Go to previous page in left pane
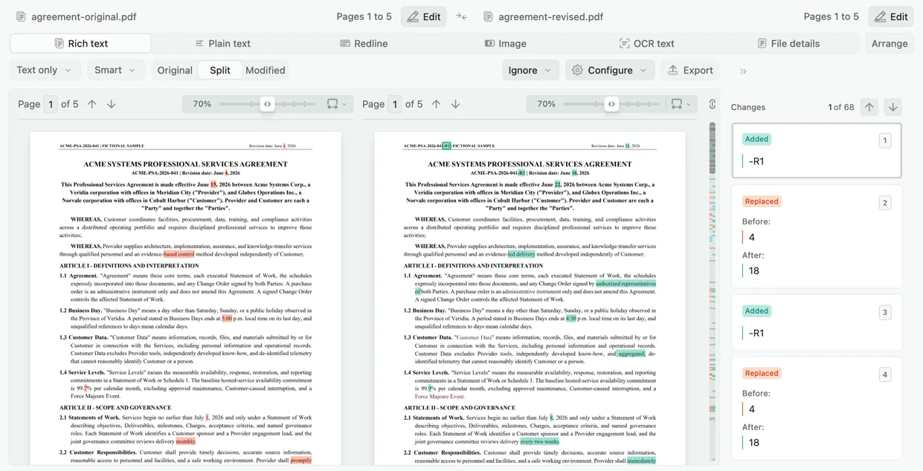This screenshot has height=471, width=923. (x=92, y=104)
